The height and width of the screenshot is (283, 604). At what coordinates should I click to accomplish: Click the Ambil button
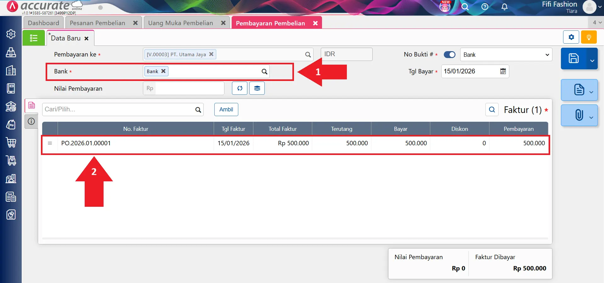(226, 109)
